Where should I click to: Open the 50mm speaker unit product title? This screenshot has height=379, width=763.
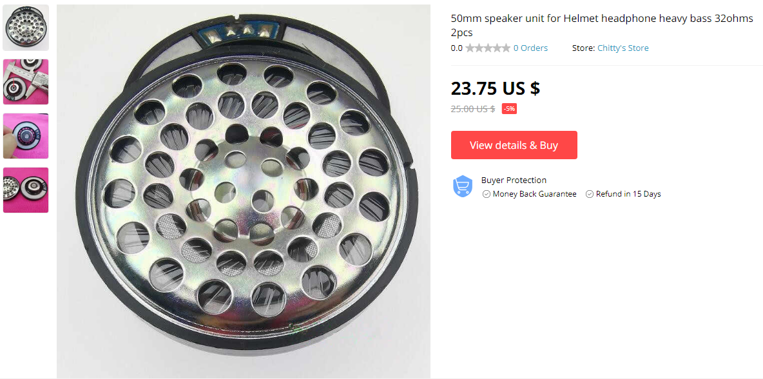[602, 26]
